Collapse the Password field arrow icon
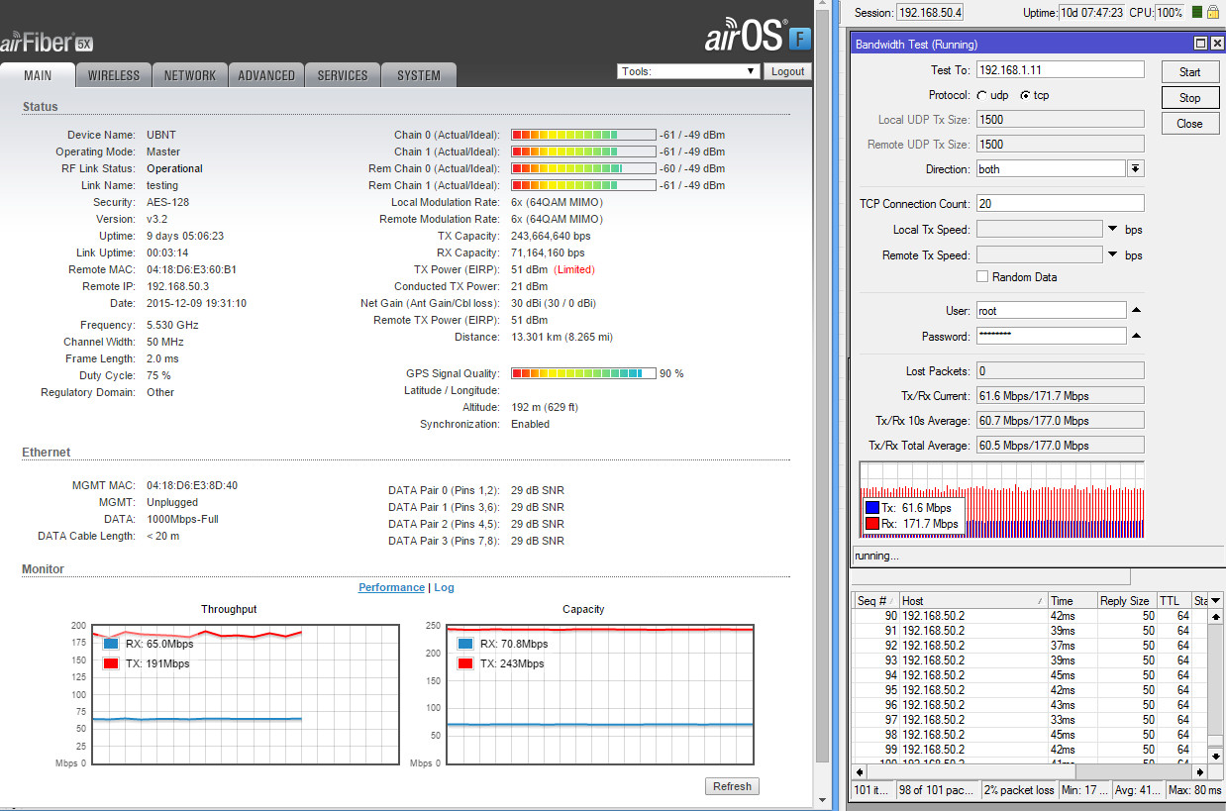Screen dimensions: 1226x811 pos(1137,337)
